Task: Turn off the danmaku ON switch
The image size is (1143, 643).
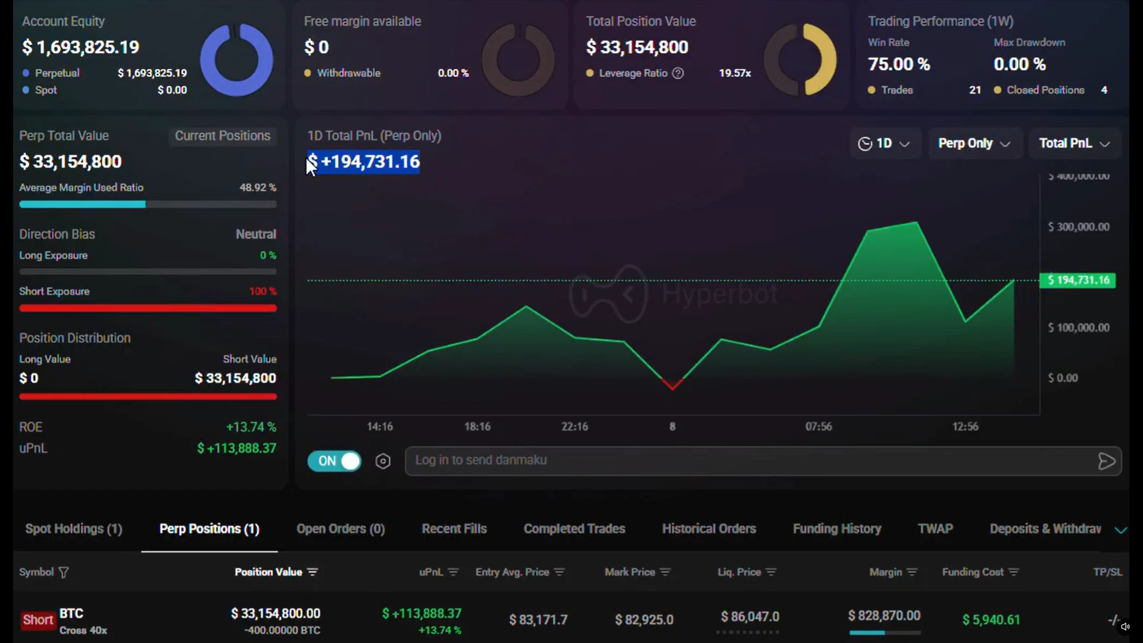Action: 335,461
